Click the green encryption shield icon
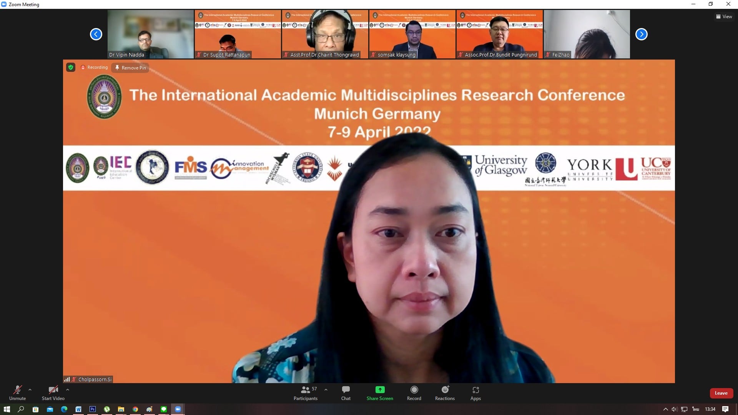 [x=71, y=68]
